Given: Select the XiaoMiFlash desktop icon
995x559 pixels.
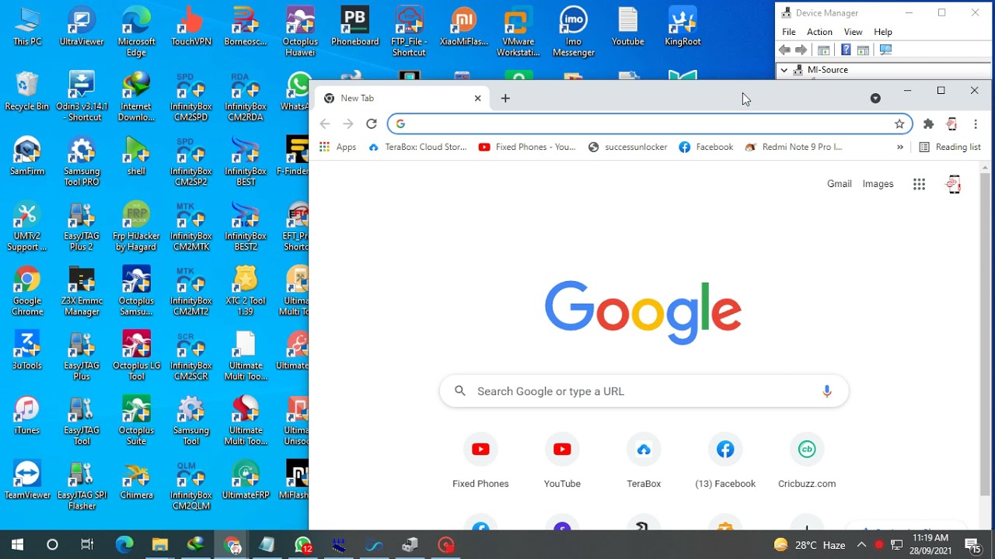Looking at the screenshot, I should 464,27.
